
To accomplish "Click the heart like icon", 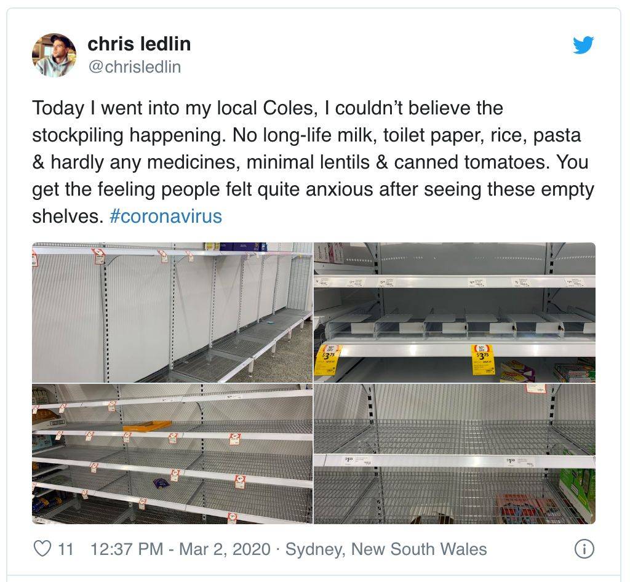I will click(x=42, y=549).
